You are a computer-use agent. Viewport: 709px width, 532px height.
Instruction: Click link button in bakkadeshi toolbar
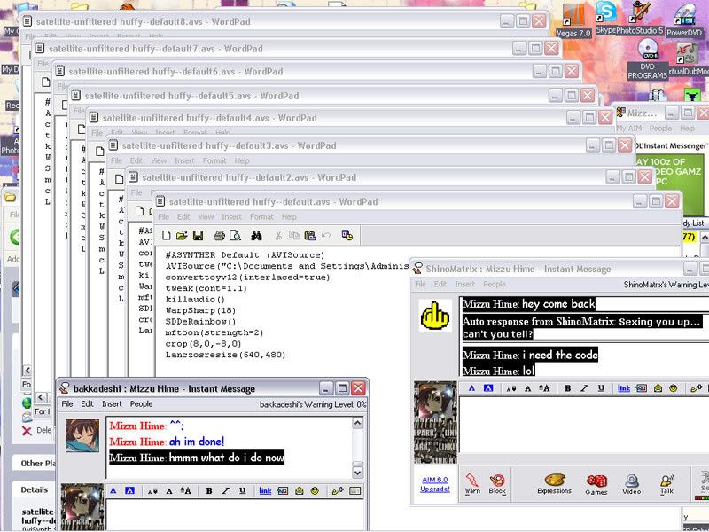click(x=265, y=491)
